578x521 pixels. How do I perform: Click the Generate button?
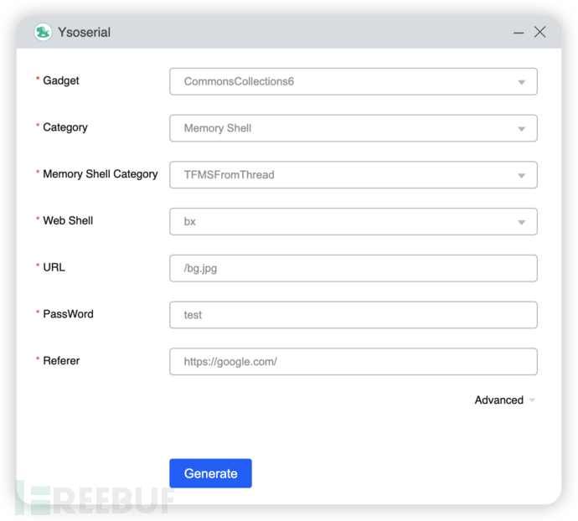210,473
